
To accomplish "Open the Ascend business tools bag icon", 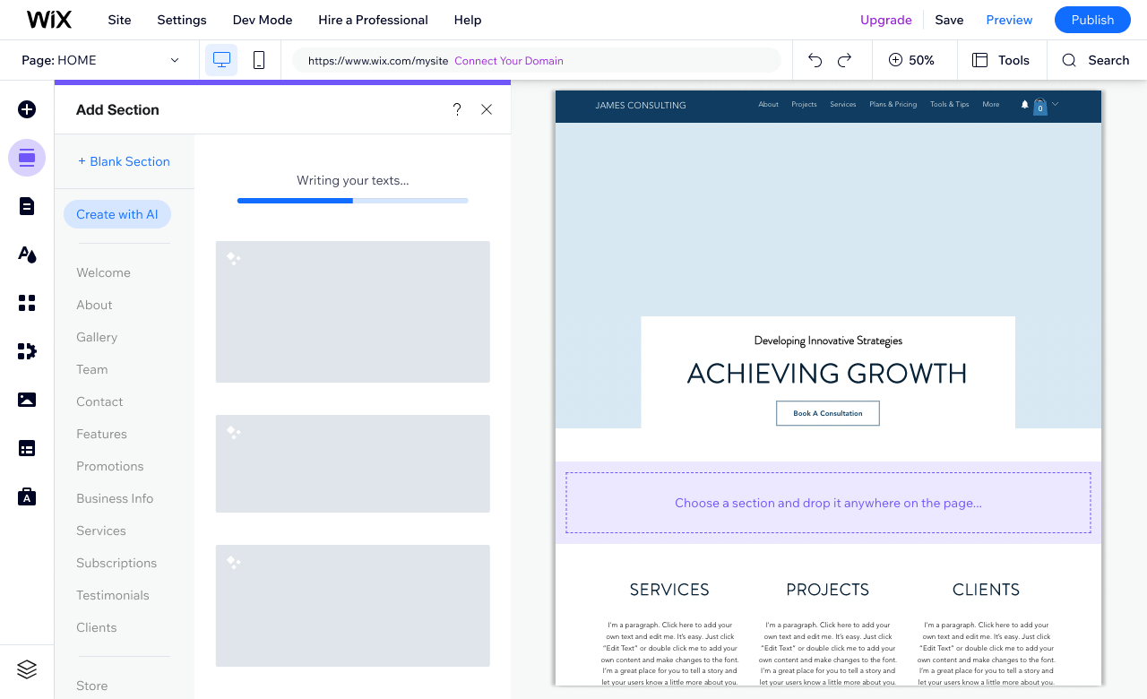I will pos(27,496).
